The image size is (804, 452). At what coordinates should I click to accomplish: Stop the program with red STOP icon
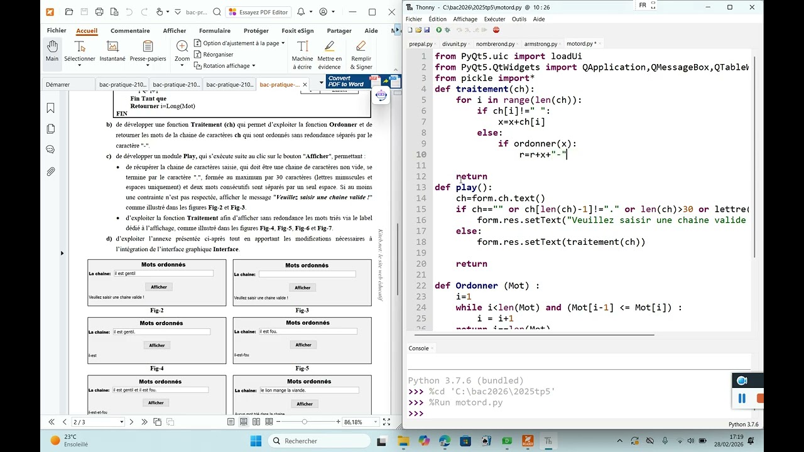(x=496, y=30)
